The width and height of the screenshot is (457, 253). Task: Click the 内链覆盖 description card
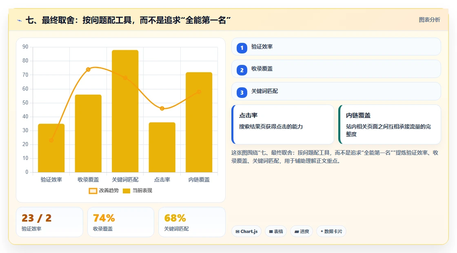coord(389,124)
